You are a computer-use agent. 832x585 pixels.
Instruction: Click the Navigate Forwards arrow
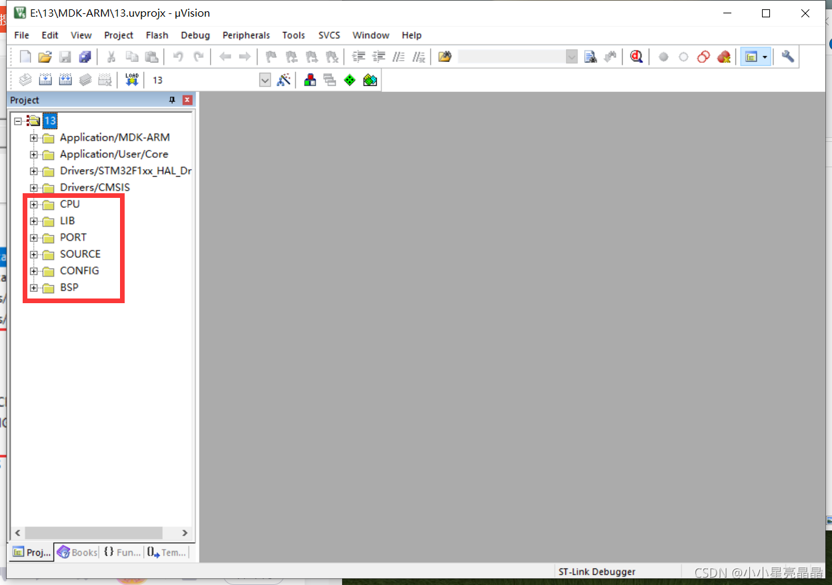coord(245,57)
